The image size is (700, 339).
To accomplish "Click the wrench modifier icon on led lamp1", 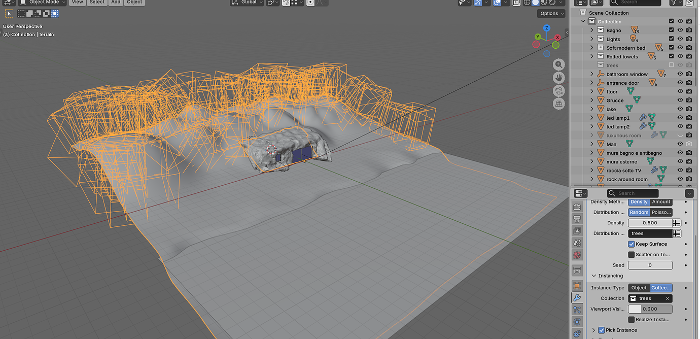I will pyautogui.click(x=643, y=118).
